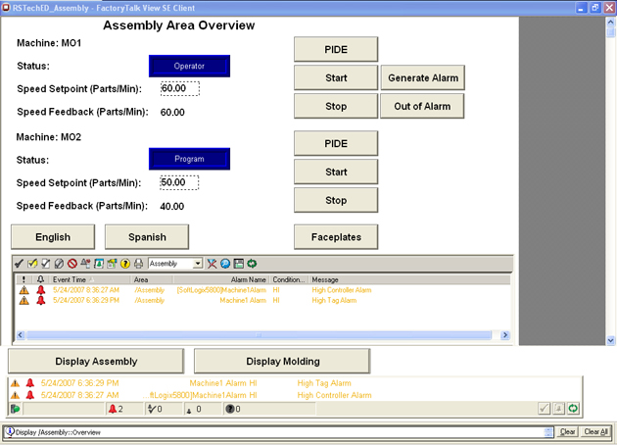Click the green refresh icon in alarm toolbar

pyautogui.click(x=252, y=264)
